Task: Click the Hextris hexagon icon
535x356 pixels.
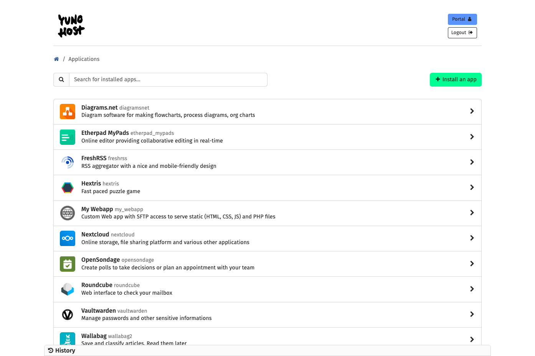Action: (x=68, y=188)
